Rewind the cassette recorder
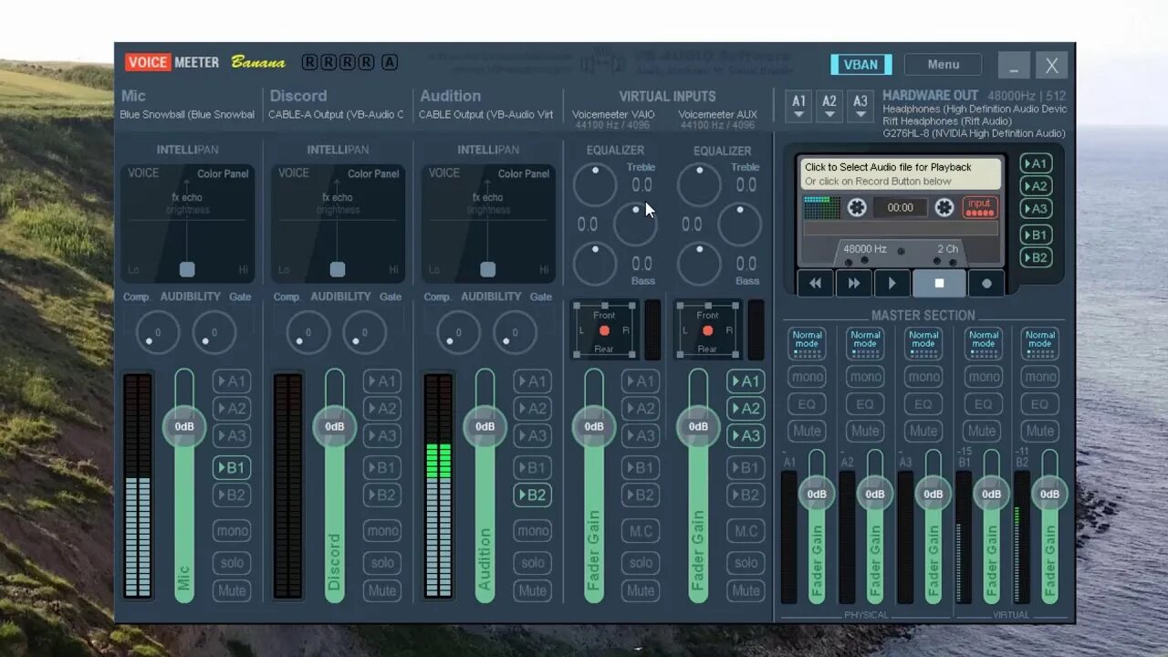This screenshot has width=1168, height=657. coord(815,284)
